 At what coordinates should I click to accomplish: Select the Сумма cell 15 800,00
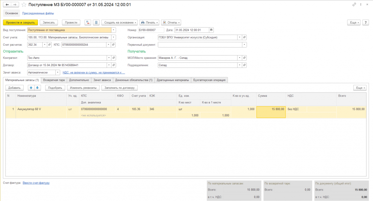(x=271, y=112)
